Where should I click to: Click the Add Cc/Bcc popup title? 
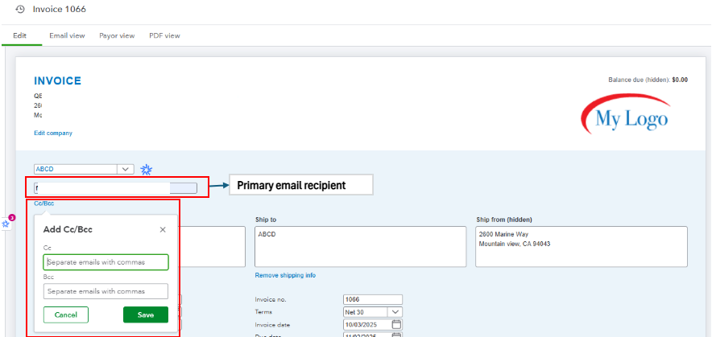click(x=68, y=230)
